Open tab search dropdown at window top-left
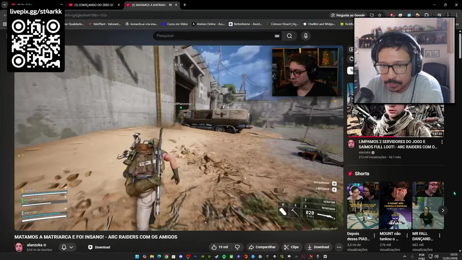This screenshot has height=260, width=462. click(x=4, y=5)
